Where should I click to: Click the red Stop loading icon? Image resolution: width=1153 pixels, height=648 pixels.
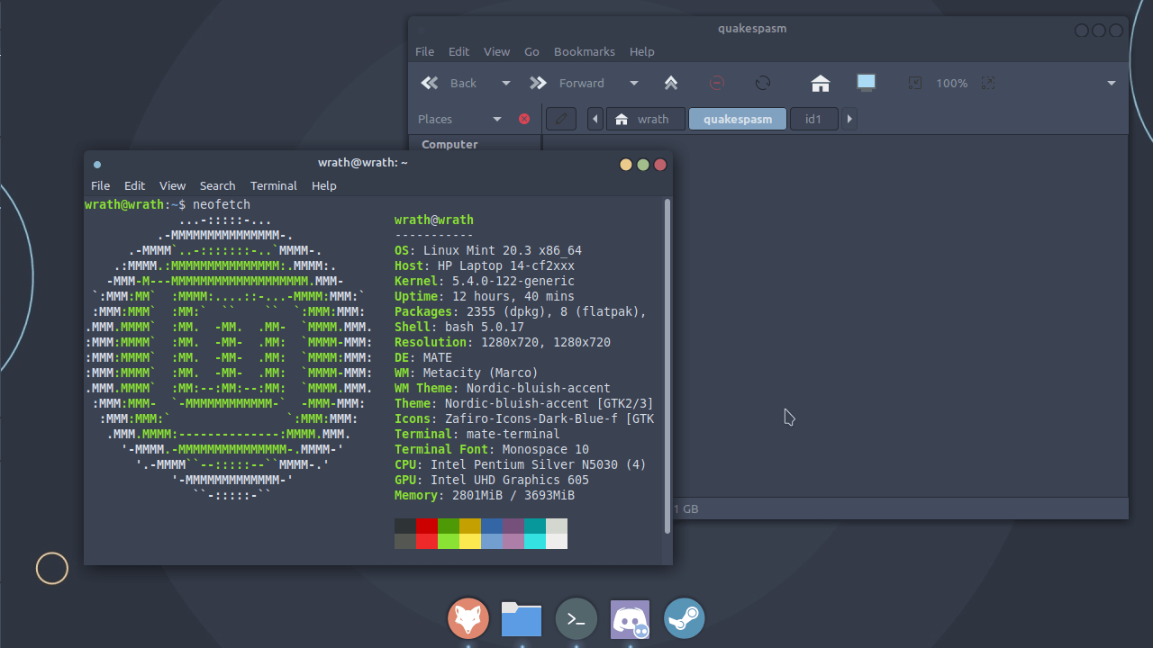point(717,83)
